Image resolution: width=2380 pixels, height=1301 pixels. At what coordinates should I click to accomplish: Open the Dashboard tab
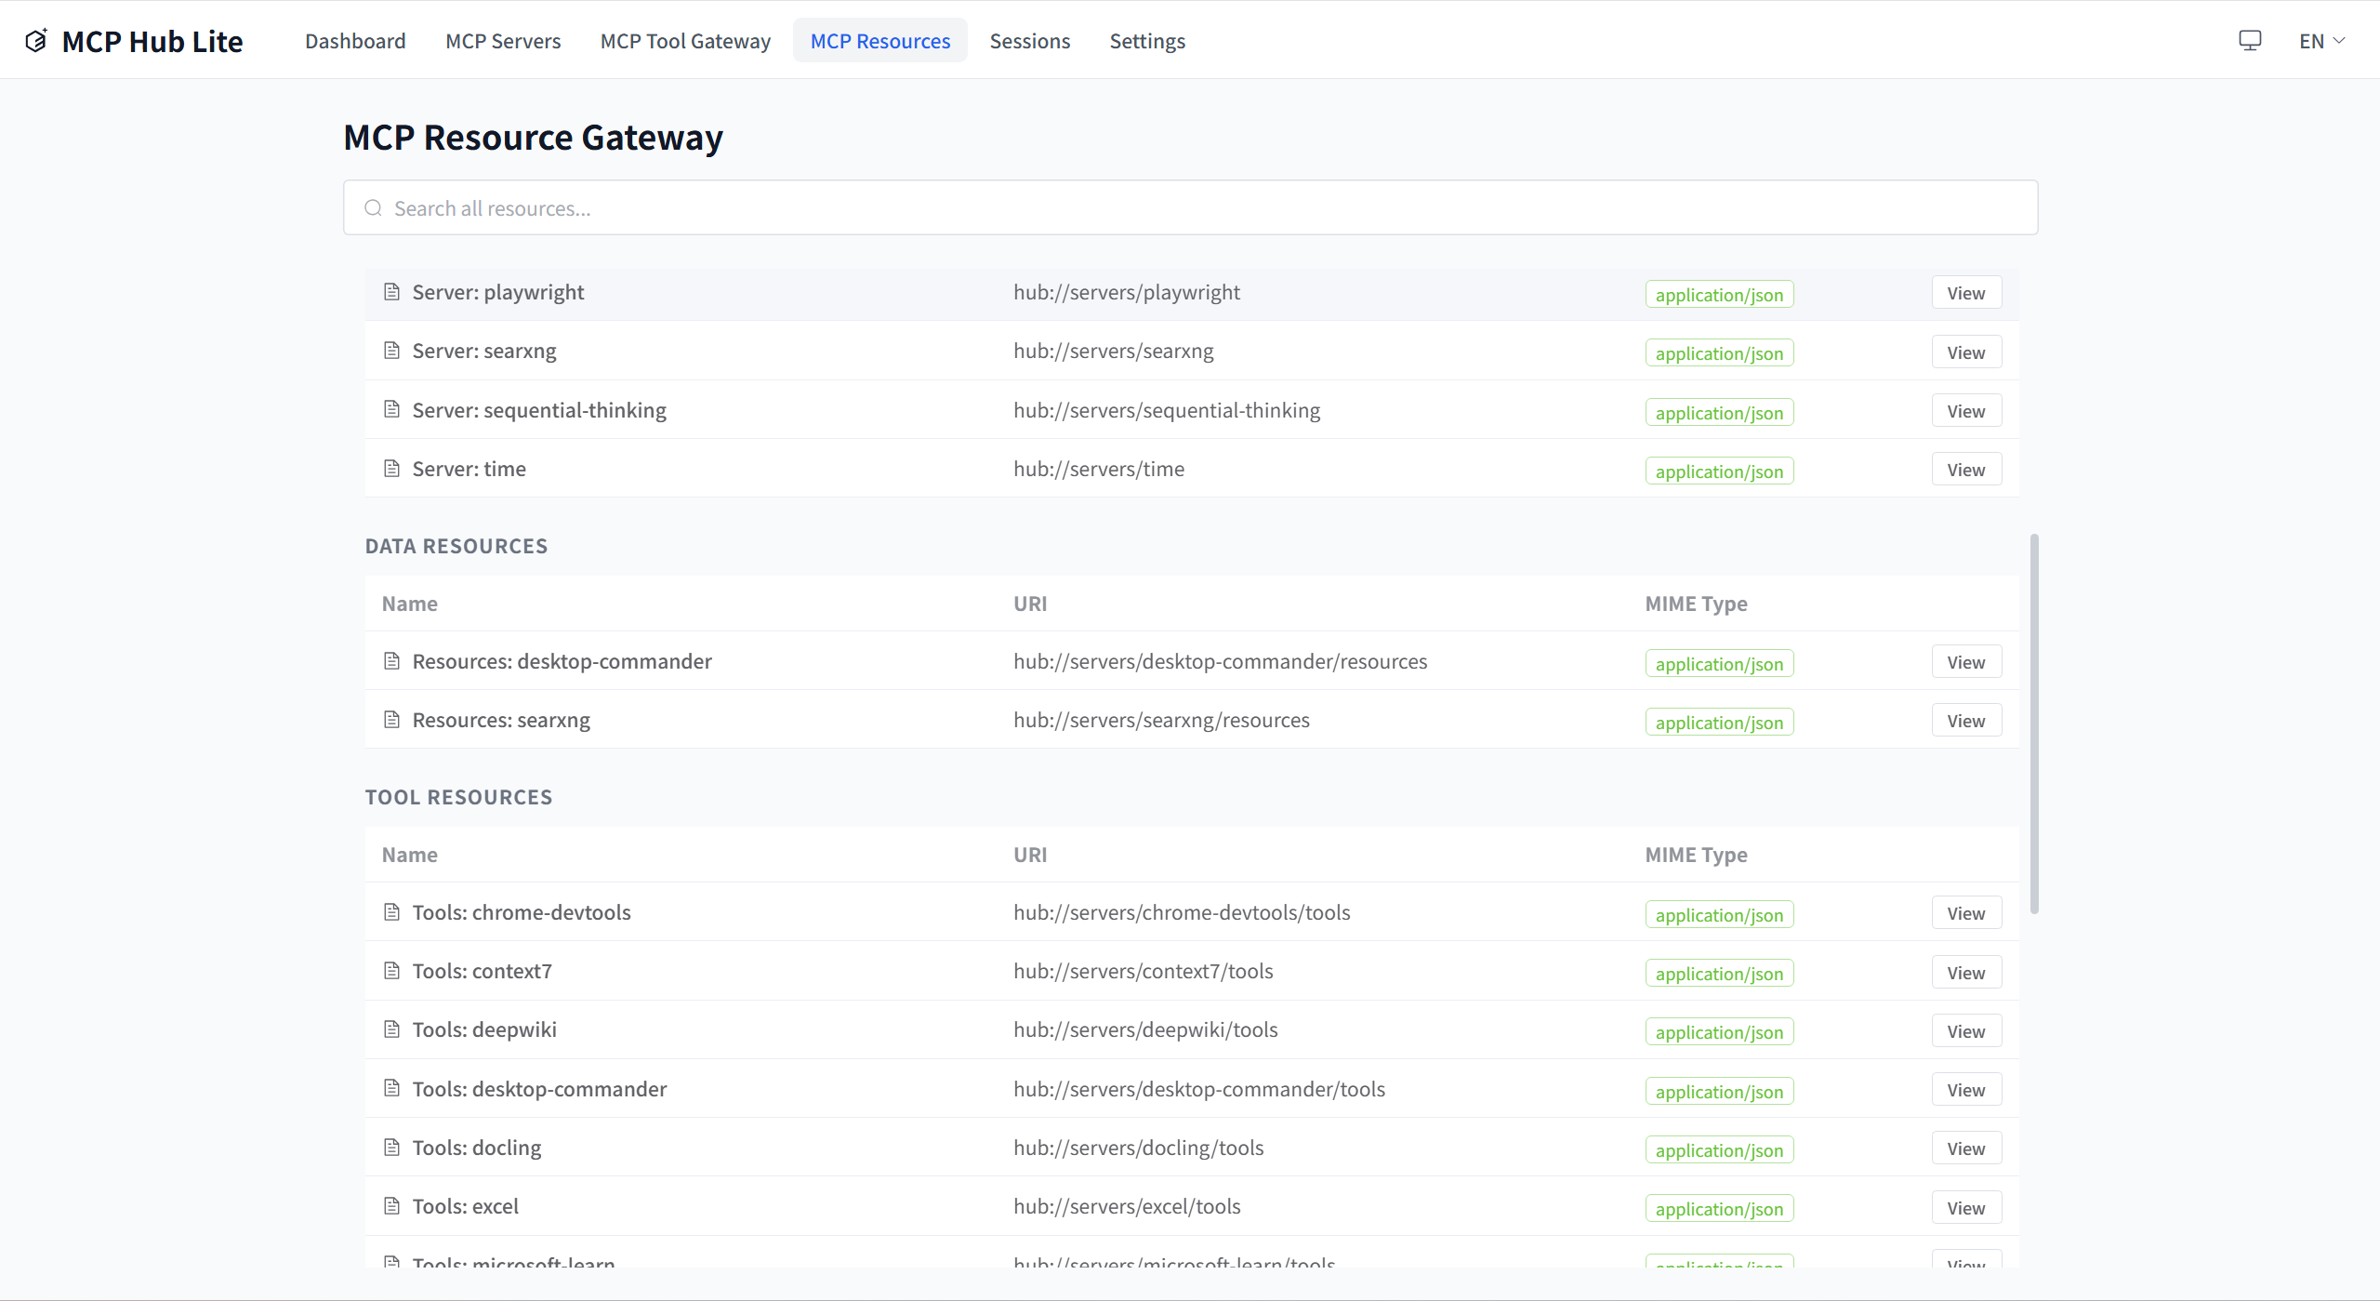pos(355,41)
